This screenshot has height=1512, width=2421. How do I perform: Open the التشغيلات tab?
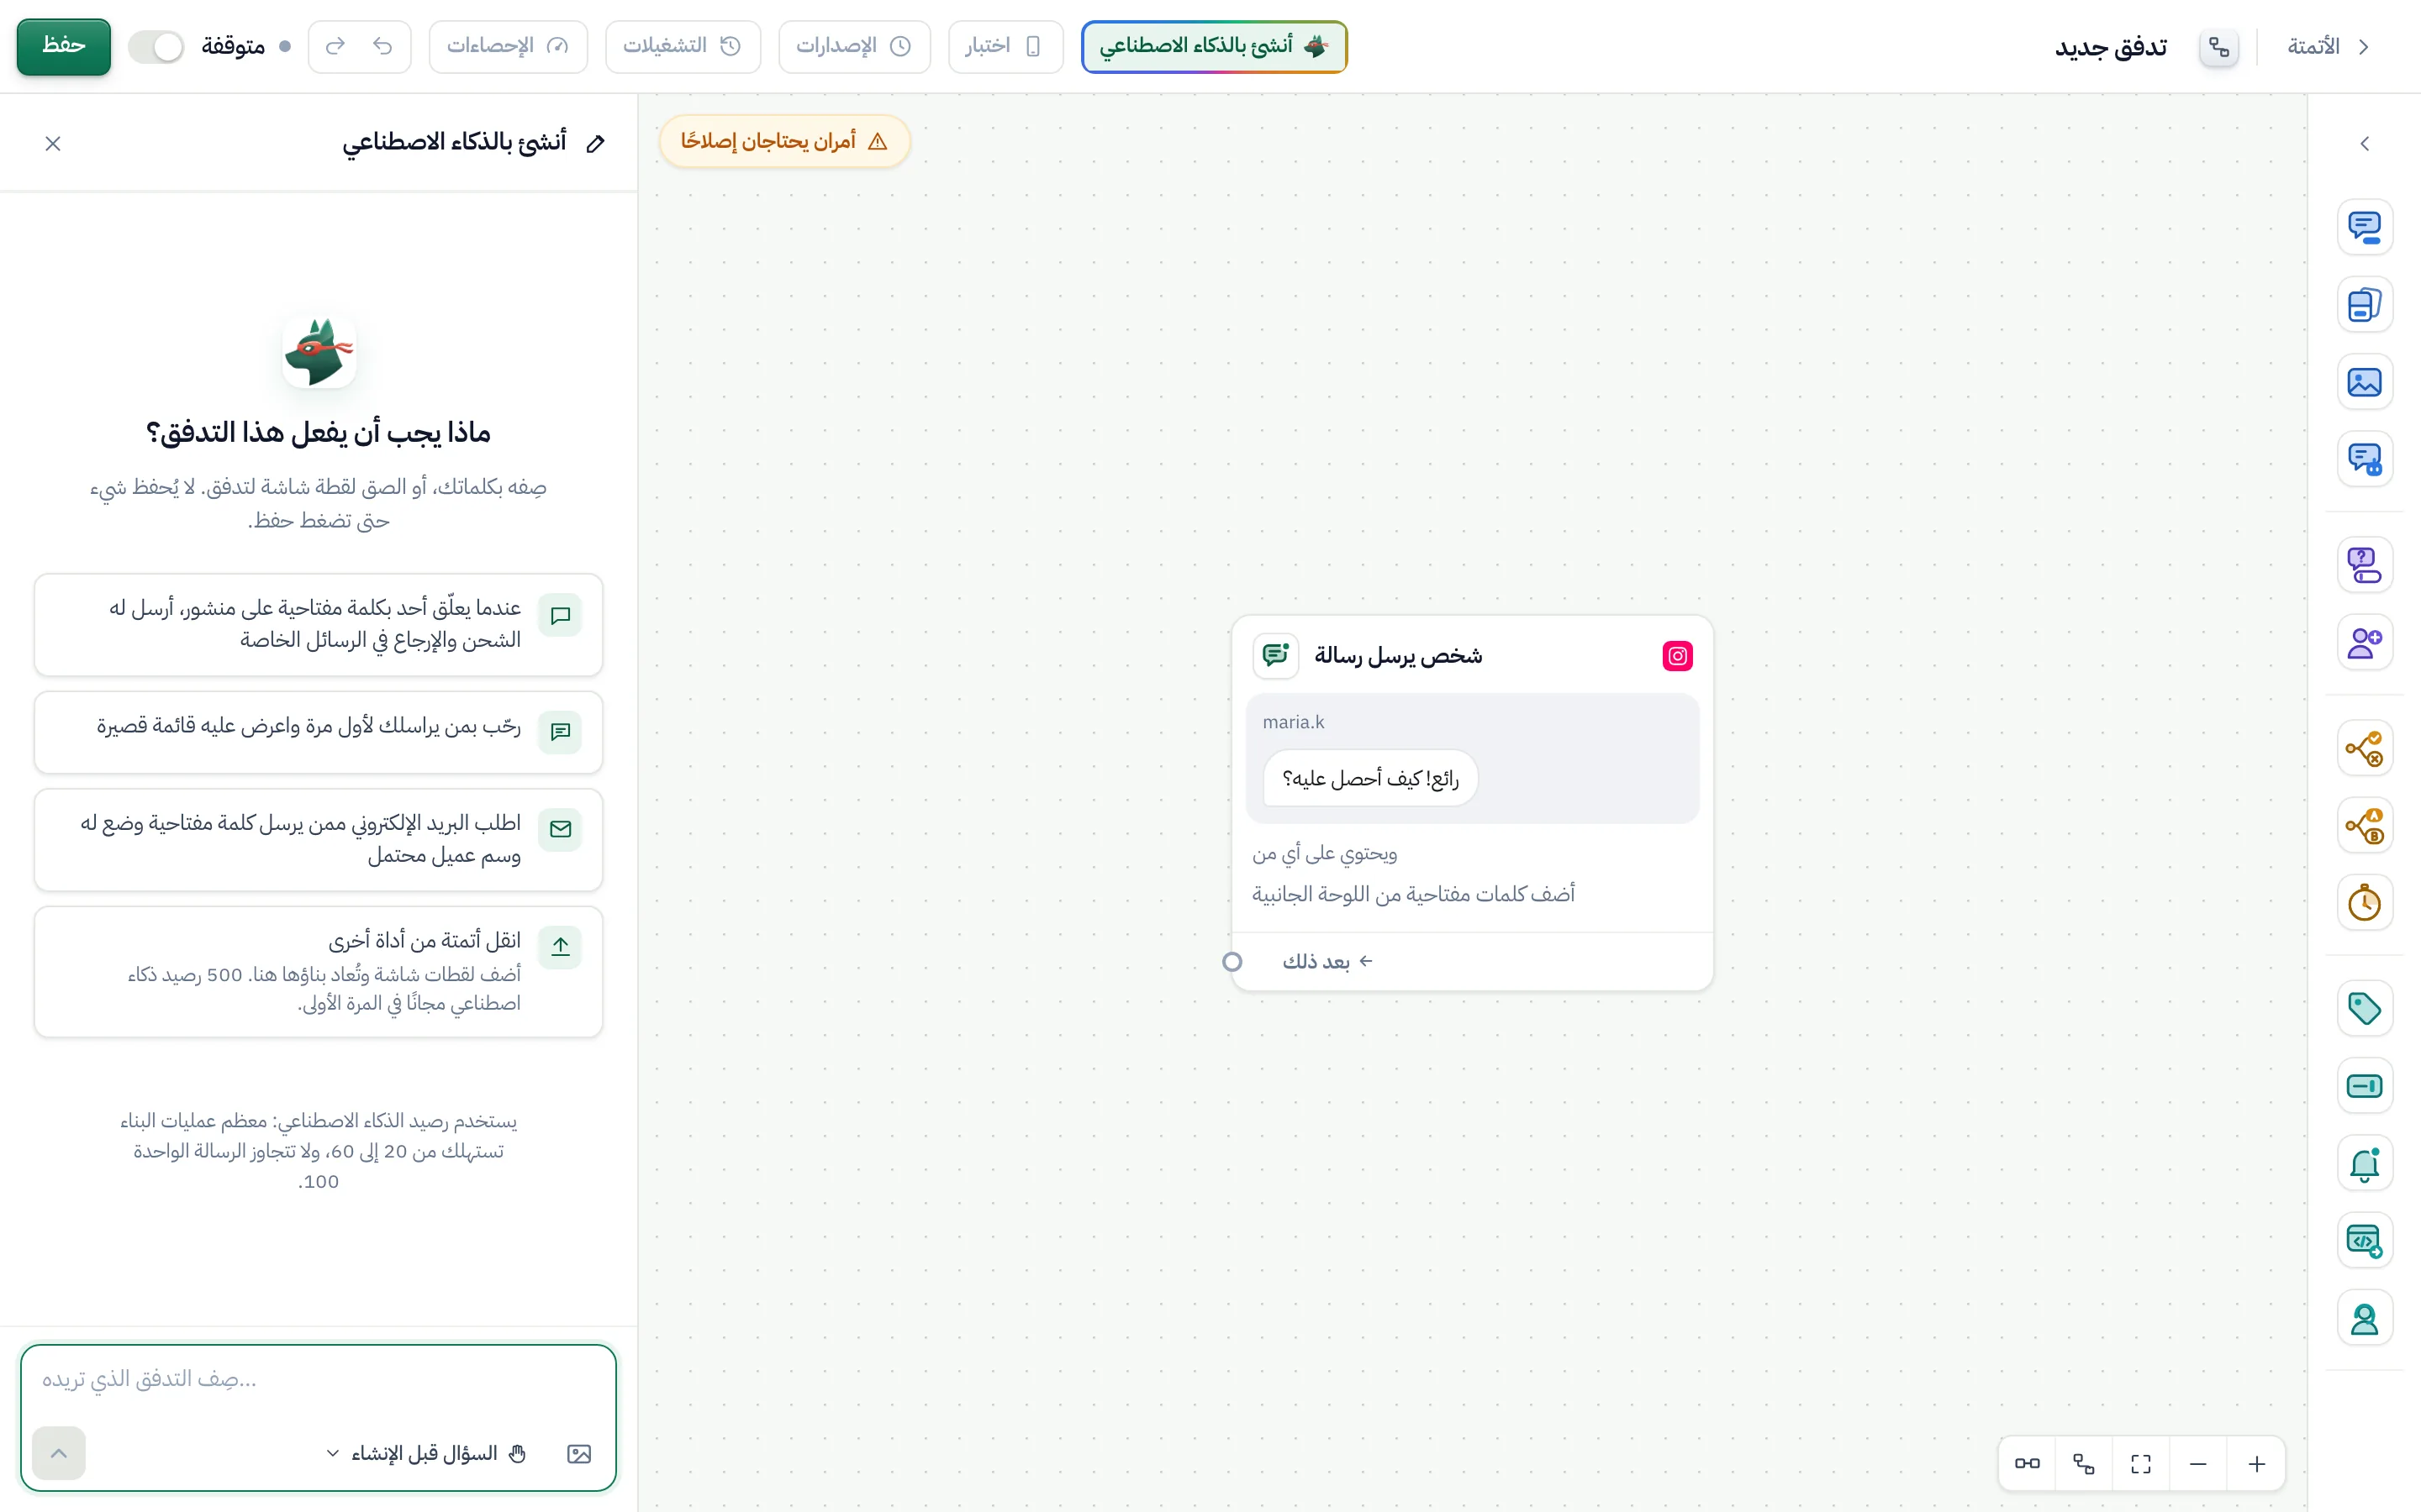coord(683,46)
